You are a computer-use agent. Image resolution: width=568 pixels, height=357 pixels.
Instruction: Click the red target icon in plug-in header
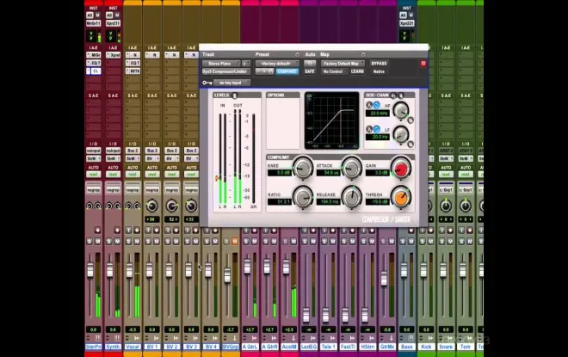(x=423, y=64)
